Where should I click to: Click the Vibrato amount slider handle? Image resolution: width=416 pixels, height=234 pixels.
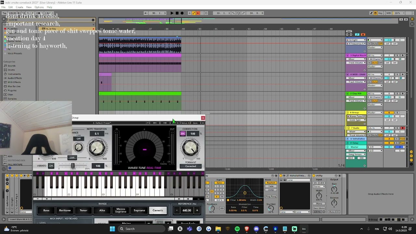click(x=73, y=166)
